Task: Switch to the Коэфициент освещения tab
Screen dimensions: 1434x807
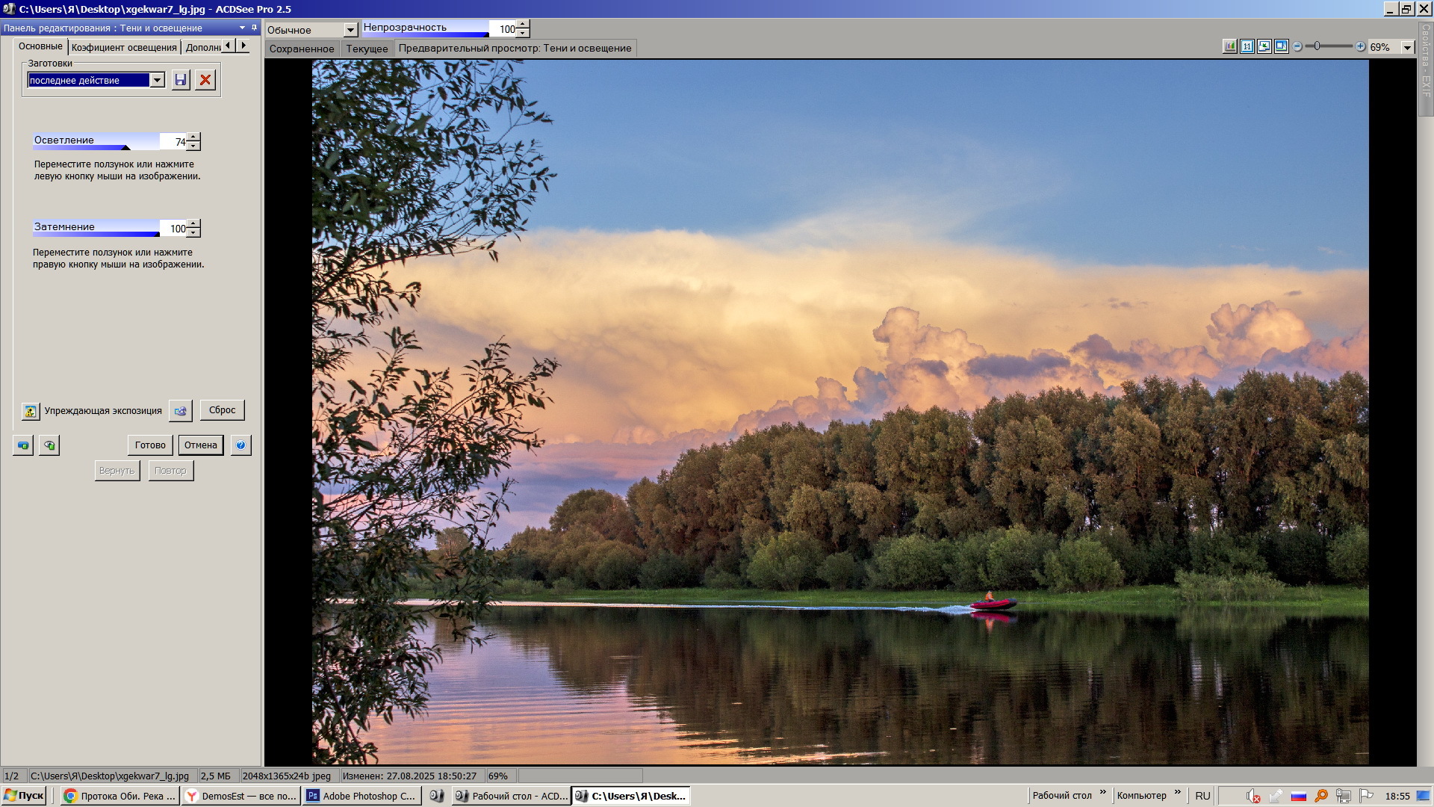Action: pyautogui.click(x=124, y=47)
